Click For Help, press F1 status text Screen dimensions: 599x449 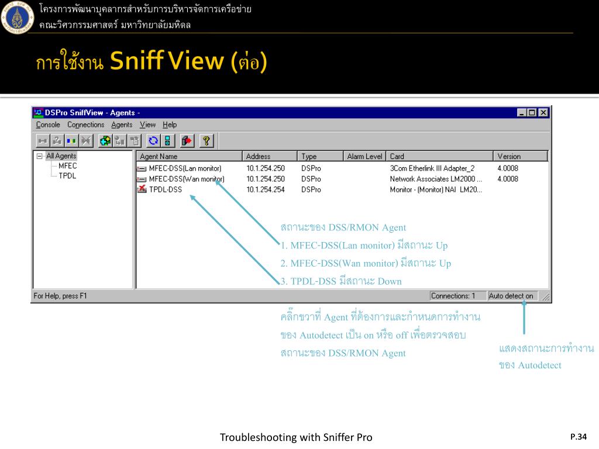click(60, 296)
